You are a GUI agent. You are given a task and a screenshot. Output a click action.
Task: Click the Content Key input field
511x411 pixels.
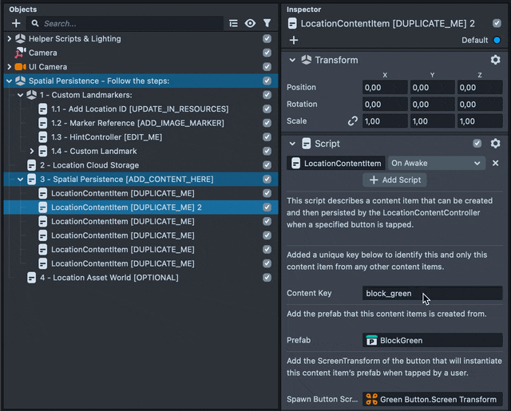(x=432, y=294)
